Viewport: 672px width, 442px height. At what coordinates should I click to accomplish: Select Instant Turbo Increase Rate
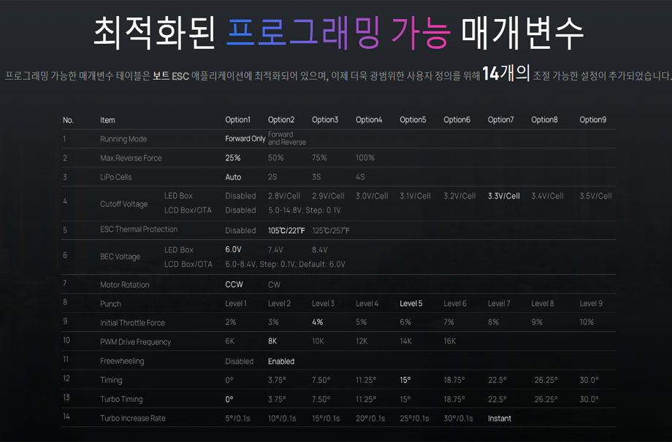pyautogui.click(x=500, y=419)
